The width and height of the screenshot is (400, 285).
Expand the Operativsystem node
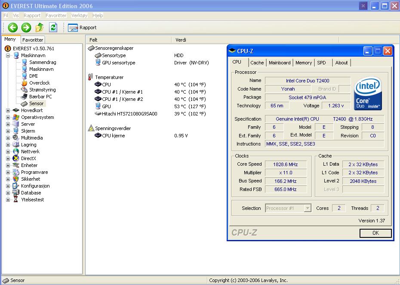pyautogui.click(x=8, y=117)
